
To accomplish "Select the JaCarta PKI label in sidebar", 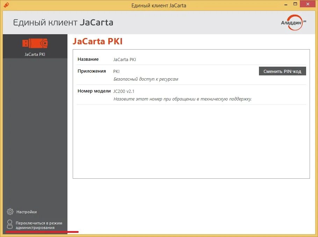I will 35,54.
